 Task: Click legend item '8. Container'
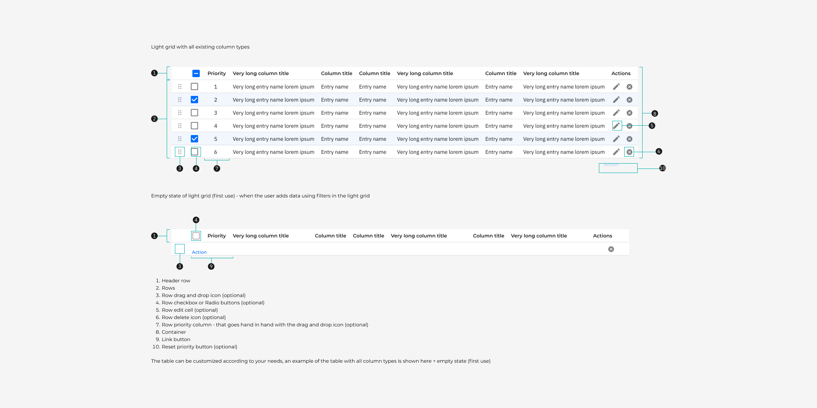(171, 332)
